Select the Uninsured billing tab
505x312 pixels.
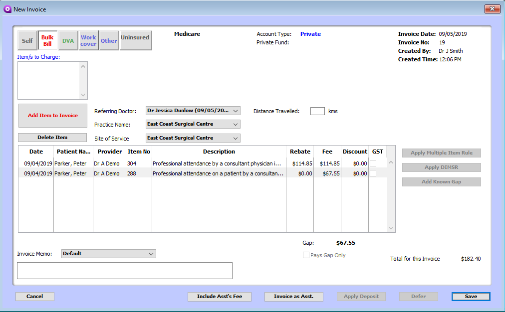pyautogui.click(x=135, y=40)
